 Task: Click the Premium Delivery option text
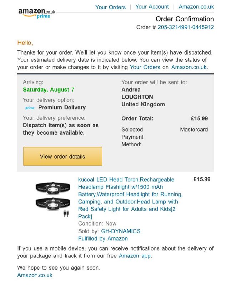click(62, 107)
